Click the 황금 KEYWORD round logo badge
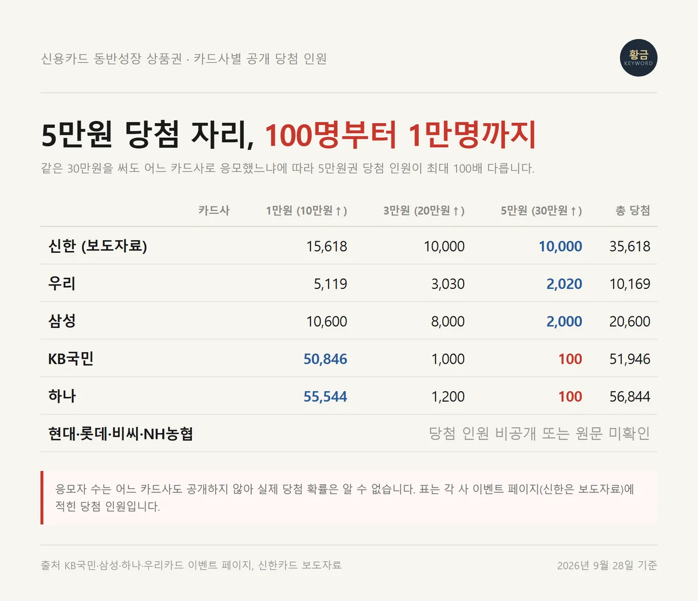 click(639, 58)
